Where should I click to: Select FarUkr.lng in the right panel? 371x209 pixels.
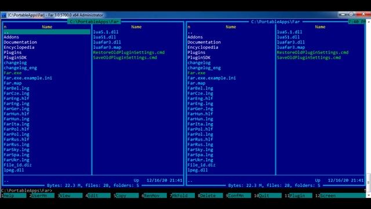200,160
